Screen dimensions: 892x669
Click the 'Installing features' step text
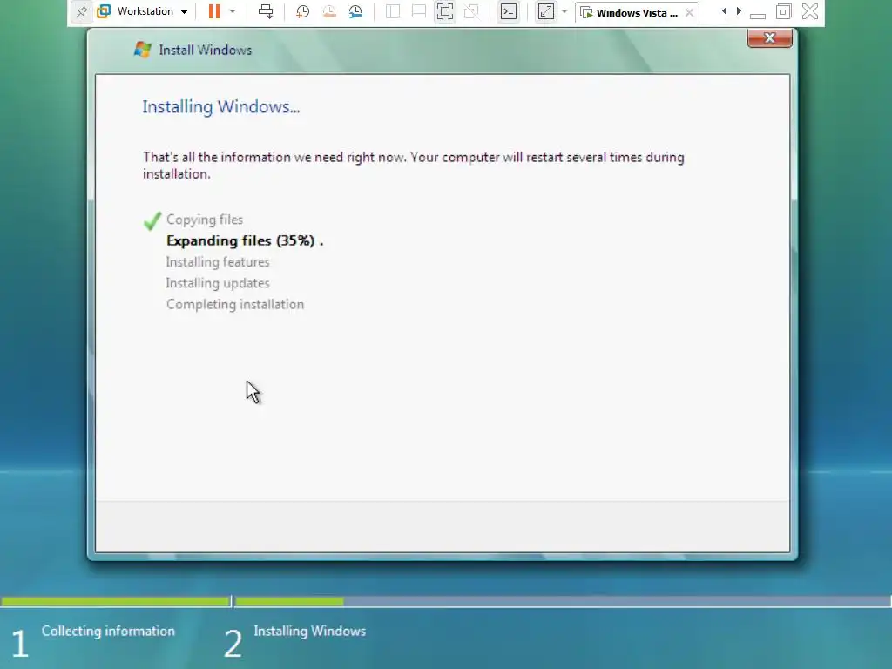[x=218, y=261]
